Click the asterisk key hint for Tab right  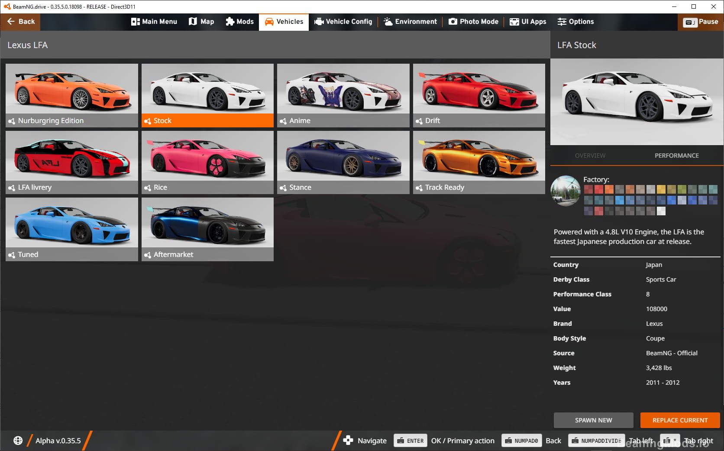pyautogui.click(x=669, y=441)
